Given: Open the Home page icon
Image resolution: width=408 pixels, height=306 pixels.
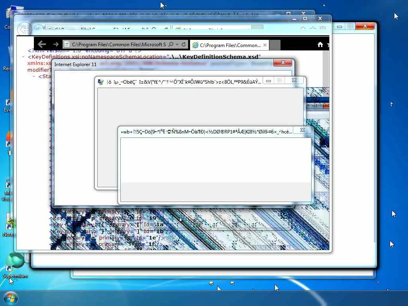Looking at the screenshot, I should pyautogui.click(x=320, y=45).
